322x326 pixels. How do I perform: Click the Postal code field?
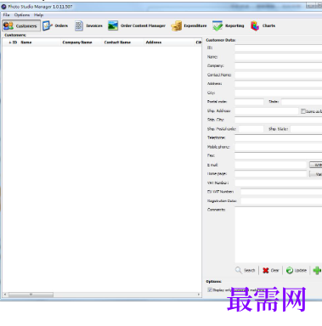249,102
